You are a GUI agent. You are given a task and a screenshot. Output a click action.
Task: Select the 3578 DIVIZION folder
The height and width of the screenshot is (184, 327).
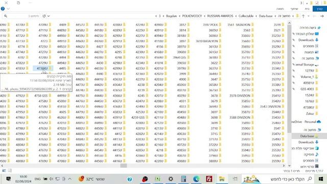click(x=242, y=96)
